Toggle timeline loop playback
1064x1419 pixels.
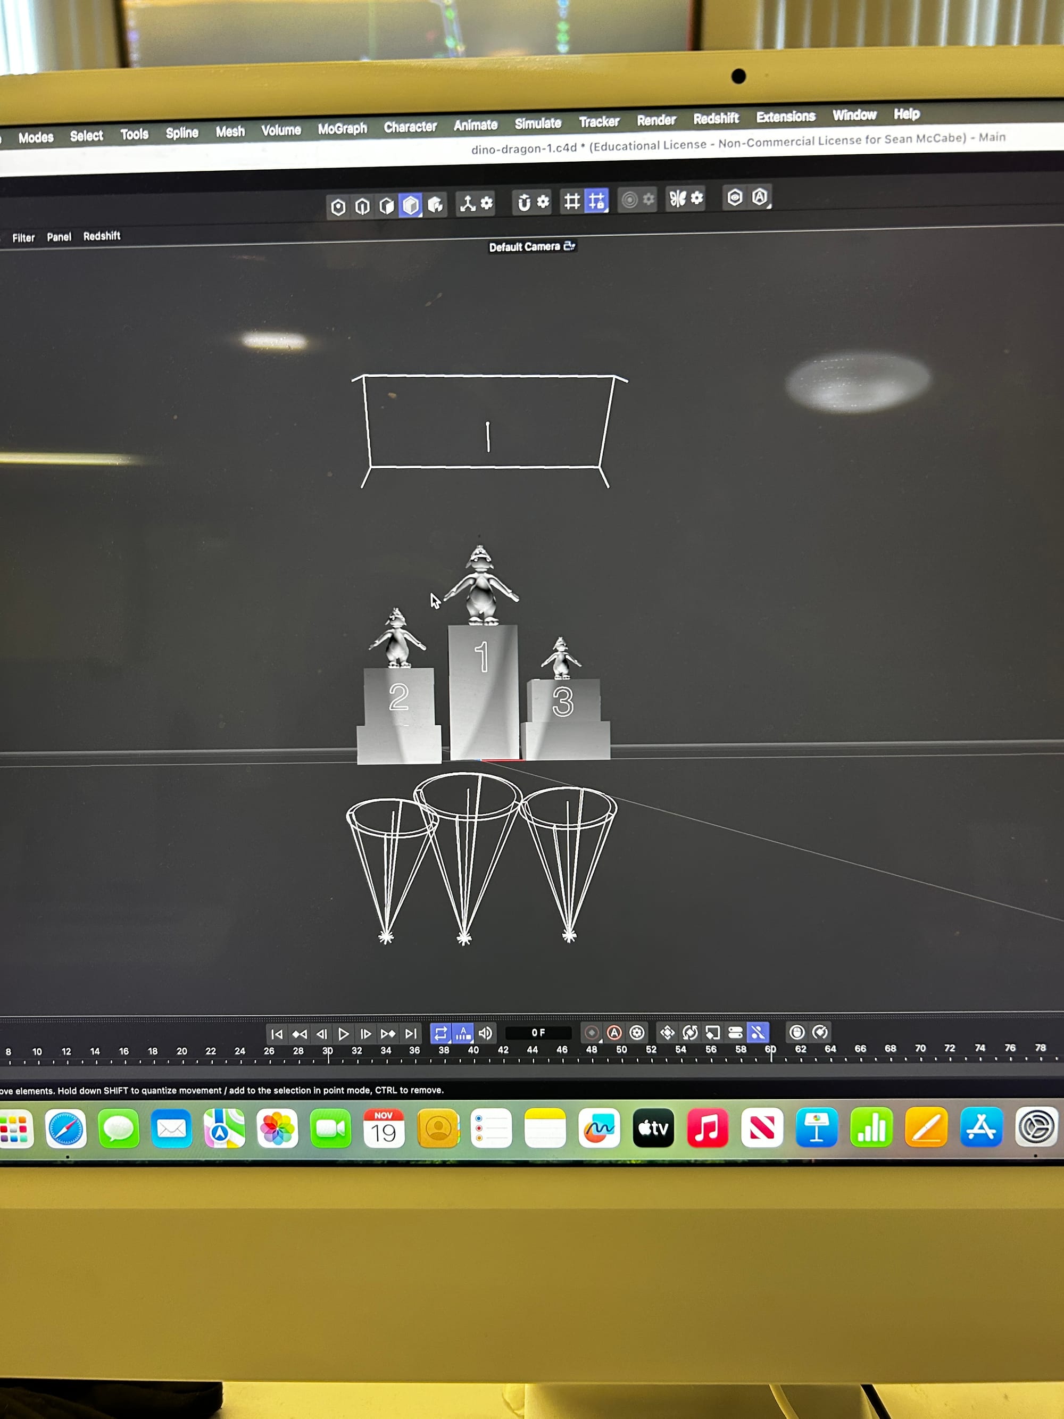tap(440, 1033)
